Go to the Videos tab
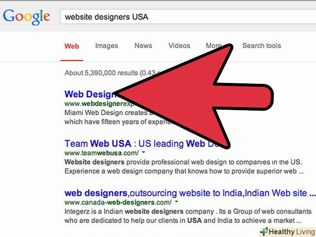316x237 pixels. click(x=179, y=46)
